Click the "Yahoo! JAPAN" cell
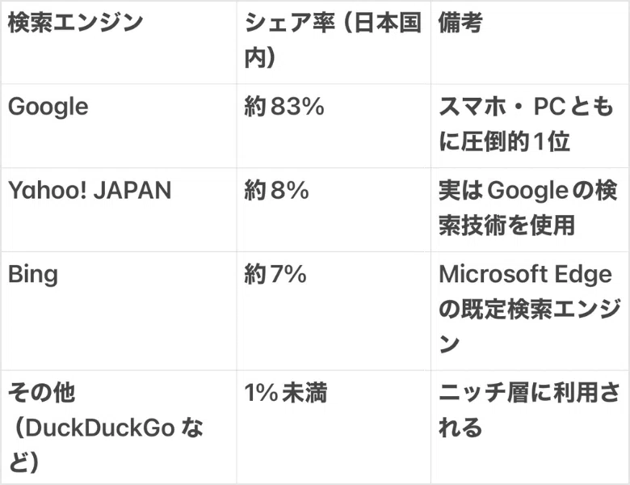The image size is (630, 485). (90, 191)
